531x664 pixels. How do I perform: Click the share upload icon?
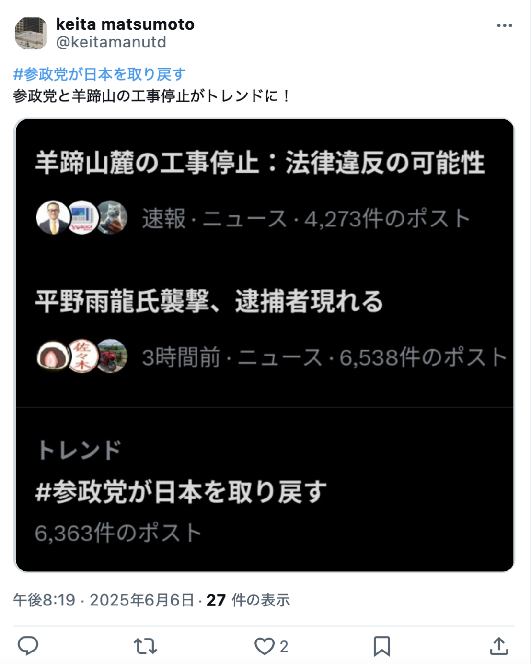(499, 646)
